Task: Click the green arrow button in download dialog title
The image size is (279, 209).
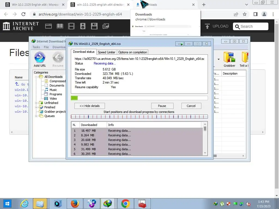Action: (180, 44)
